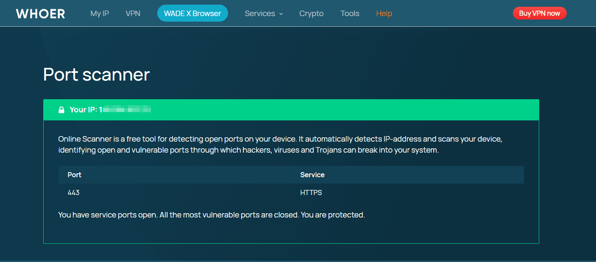Click the Online Scanner description paragraph
The image size is (596, 262).
(x=280, y=145)
